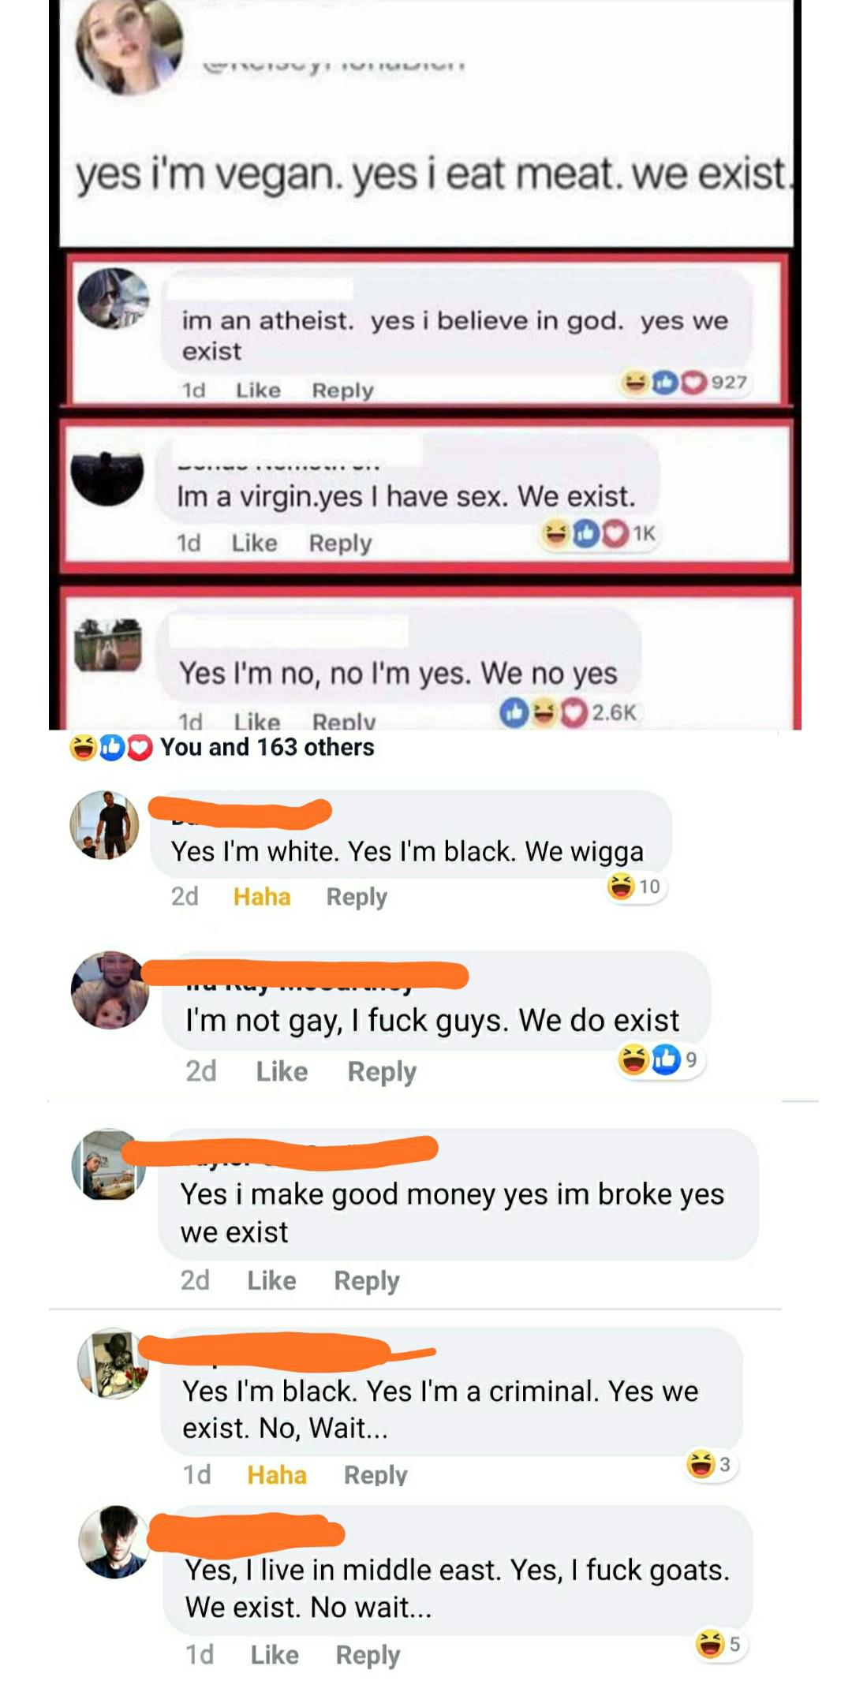852x1681 pixels.
Task: Open profile picture of 'We wigga' commenter
Action: coord(105,824)
